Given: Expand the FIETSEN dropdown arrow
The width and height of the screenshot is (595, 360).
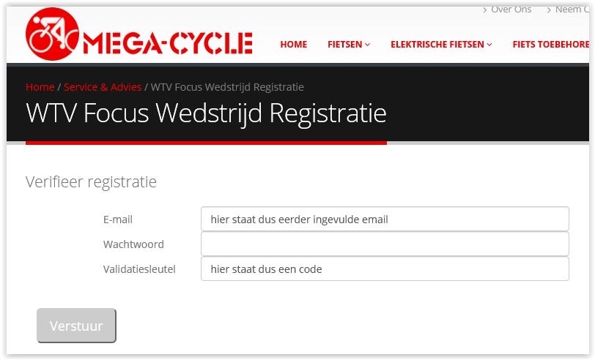Looking at the screenshot, I should point(368,45).
